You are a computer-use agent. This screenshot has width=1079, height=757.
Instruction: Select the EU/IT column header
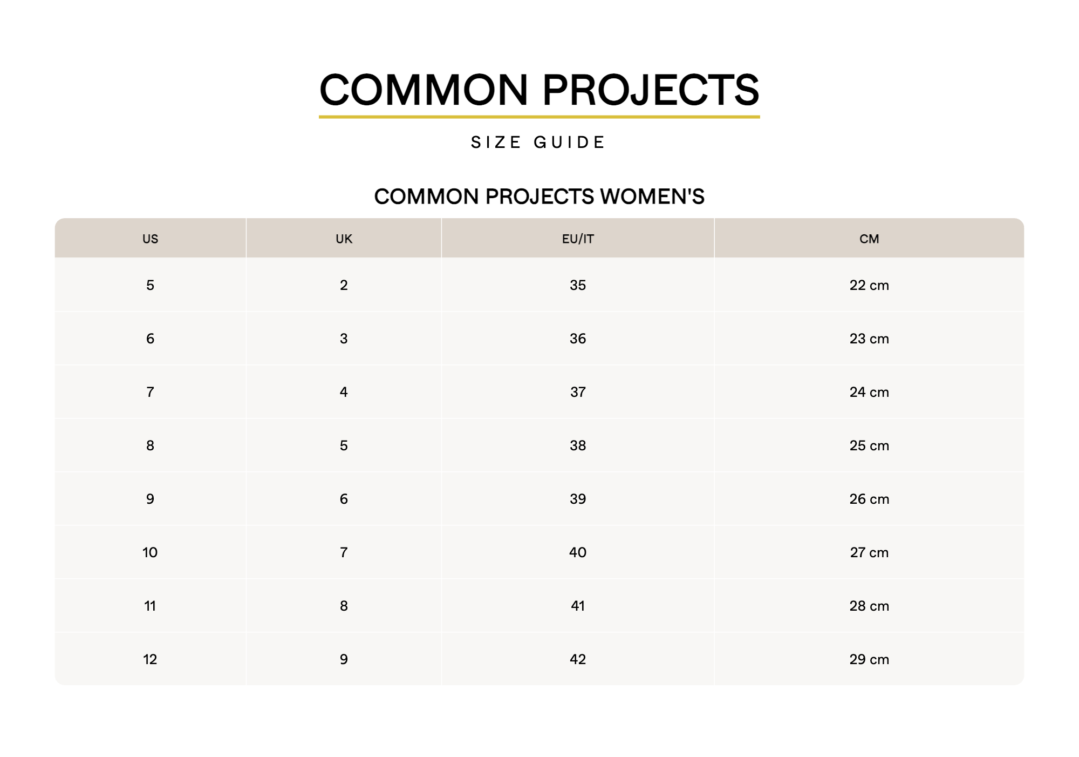578,239
